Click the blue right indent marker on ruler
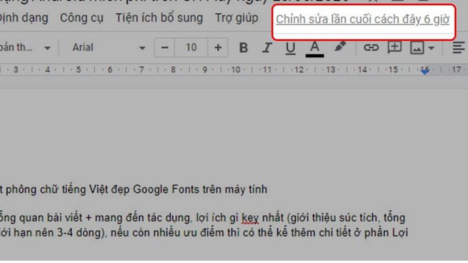 425,71
